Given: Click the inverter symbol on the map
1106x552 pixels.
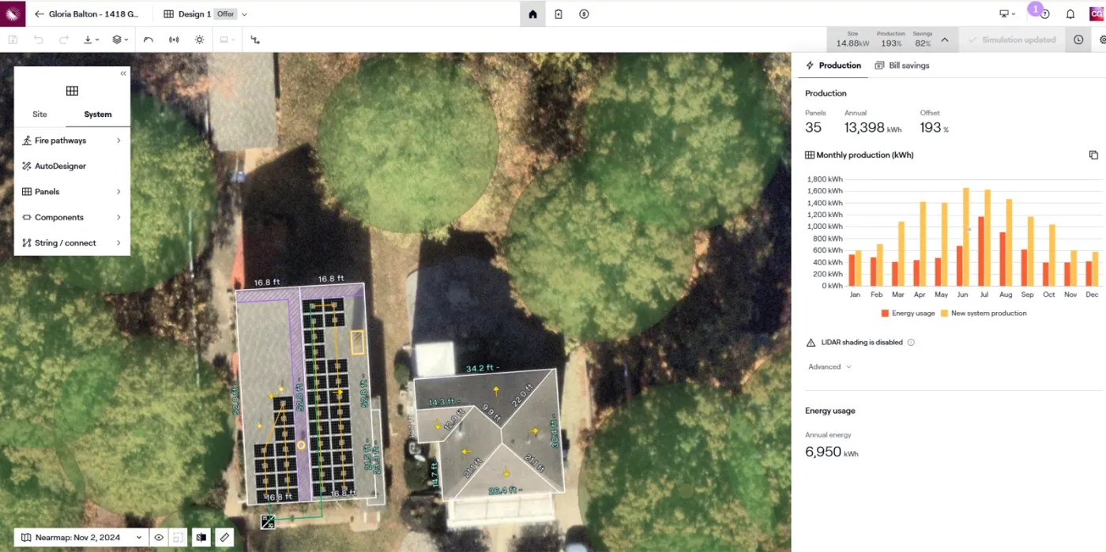Looking at the screenshot, I should tap(268, 521).
